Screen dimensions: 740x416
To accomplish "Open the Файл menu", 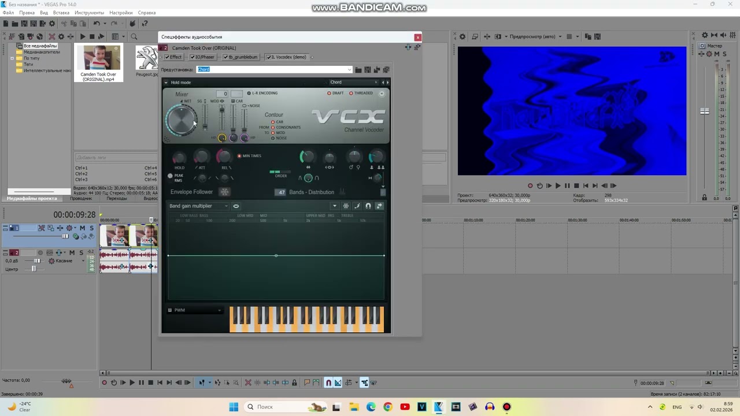I will click(8, 13).
